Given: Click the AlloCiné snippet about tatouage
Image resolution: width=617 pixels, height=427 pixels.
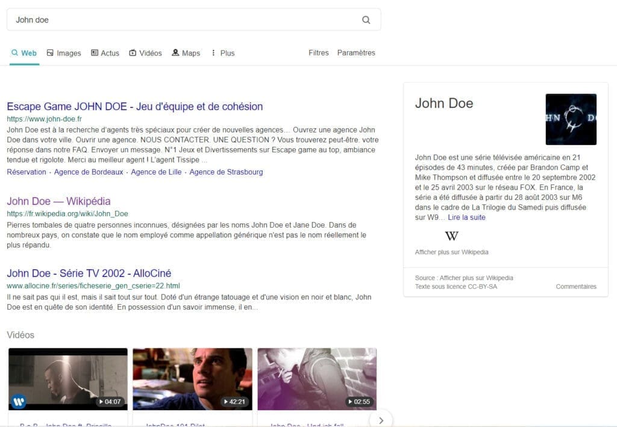Looking at the screenshot, I should pyautogui.click(x=189, y=302).
